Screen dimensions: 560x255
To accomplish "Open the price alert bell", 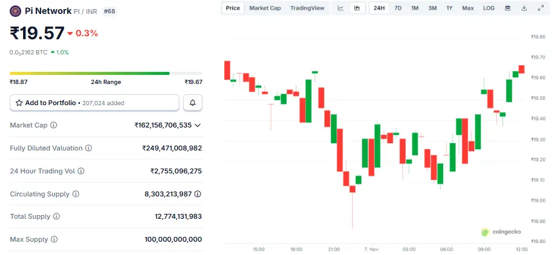I will [193, 103].
